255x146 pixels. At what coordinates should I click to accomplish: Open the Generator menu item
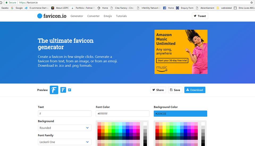tap(77, 16)
